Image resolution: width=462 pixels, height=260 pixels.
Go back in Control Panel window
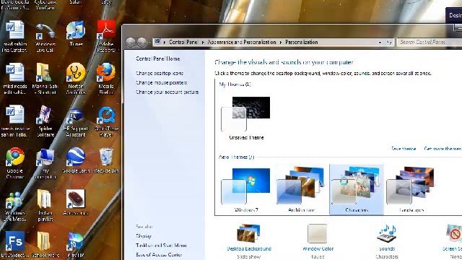click(131, 42)
